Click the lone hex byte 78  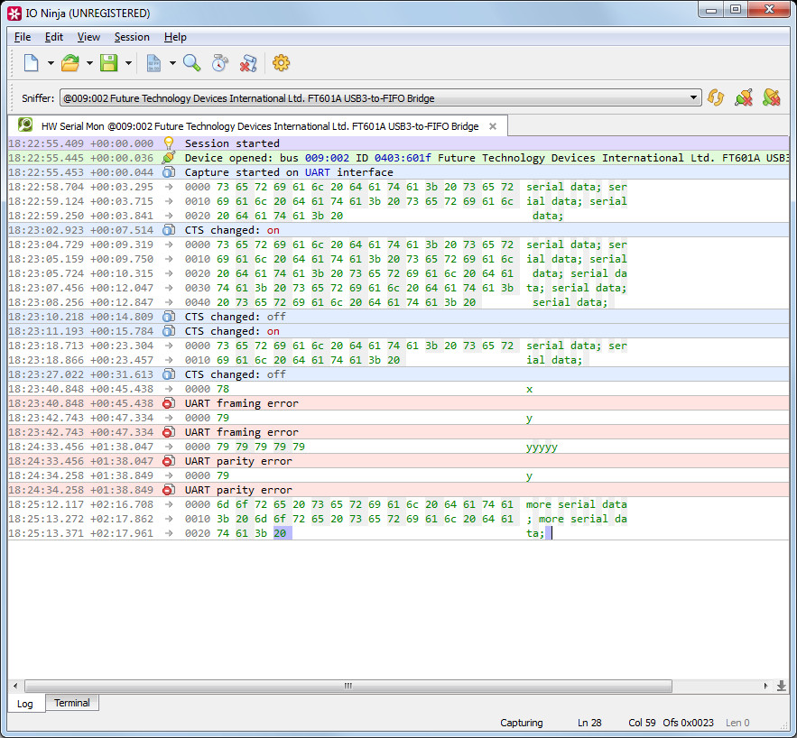pyautogui.click(x=223, y=389)
